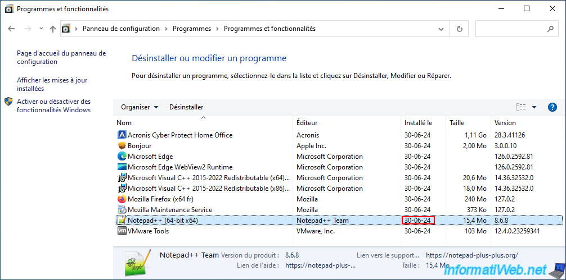Sort by the Installé le column header
The height and width of the screenshot is (280, 566).
[x=424, y=123]
